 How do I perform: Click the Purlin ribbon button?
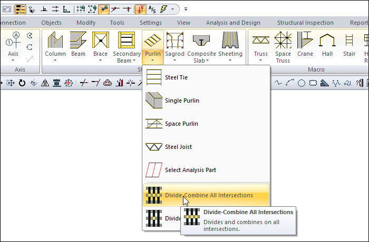pos(153,47)
